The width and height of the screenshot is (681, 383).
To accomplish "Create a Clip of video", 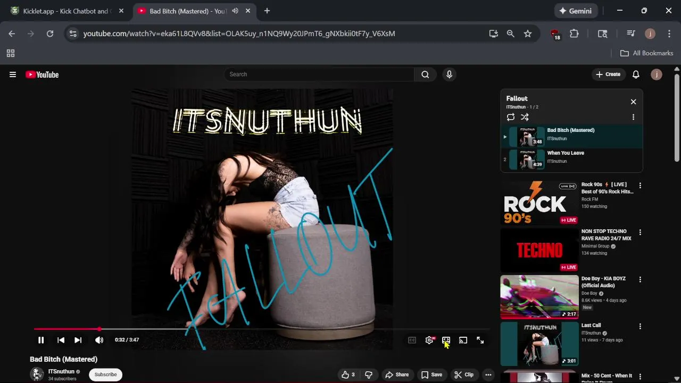I will (464, 374).
